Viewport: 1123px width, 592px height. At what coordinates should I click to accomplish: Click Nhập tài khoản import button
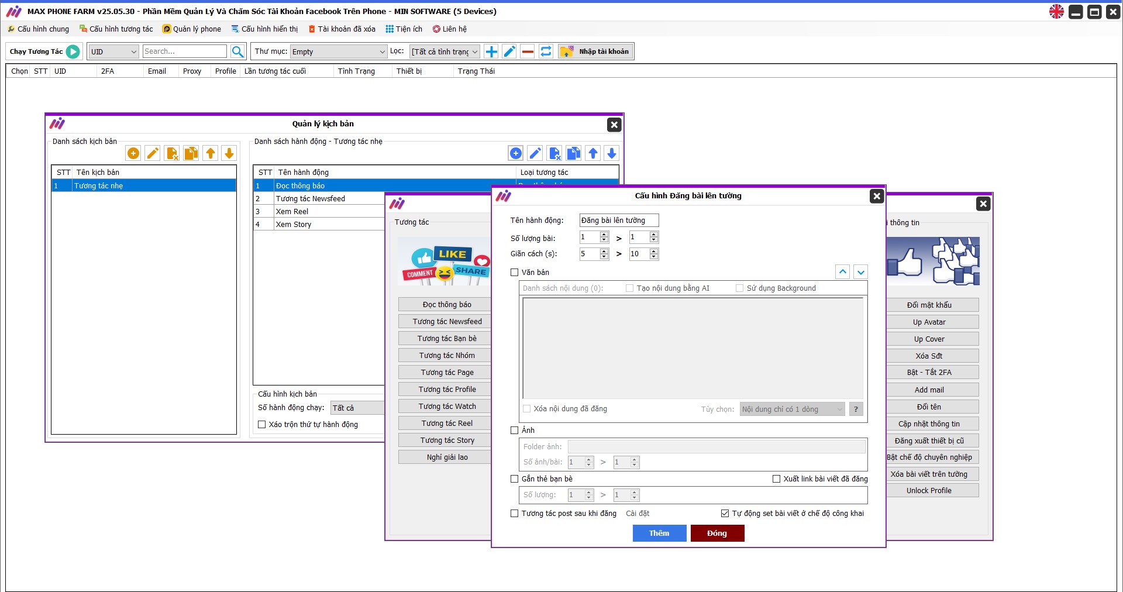[x=595, y=51]
